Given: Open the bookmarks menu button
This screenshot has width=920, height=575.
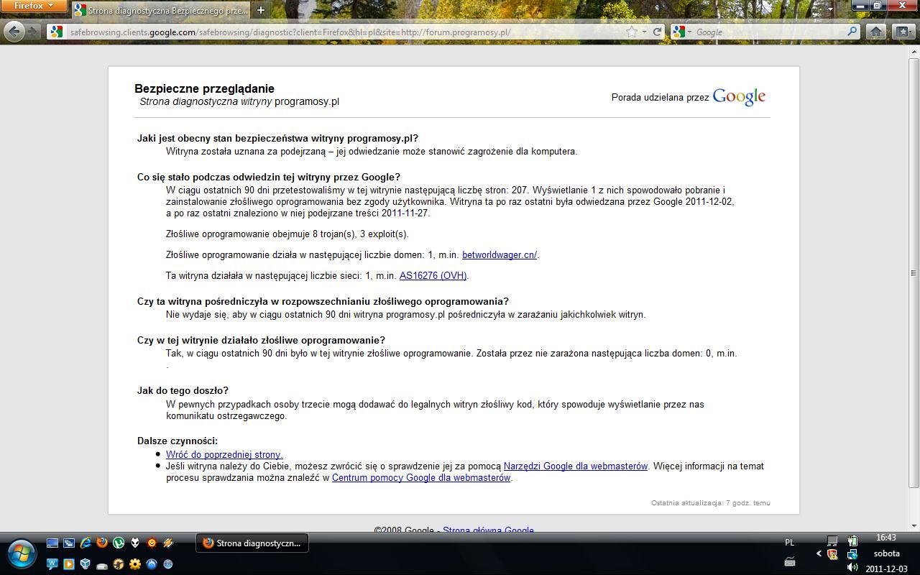Looking at the screenshot, I should point(903,32).
